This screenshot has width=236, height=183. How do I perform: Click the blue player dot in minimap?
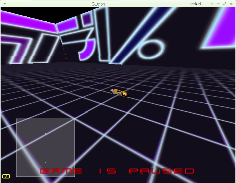tap(60, 148)
